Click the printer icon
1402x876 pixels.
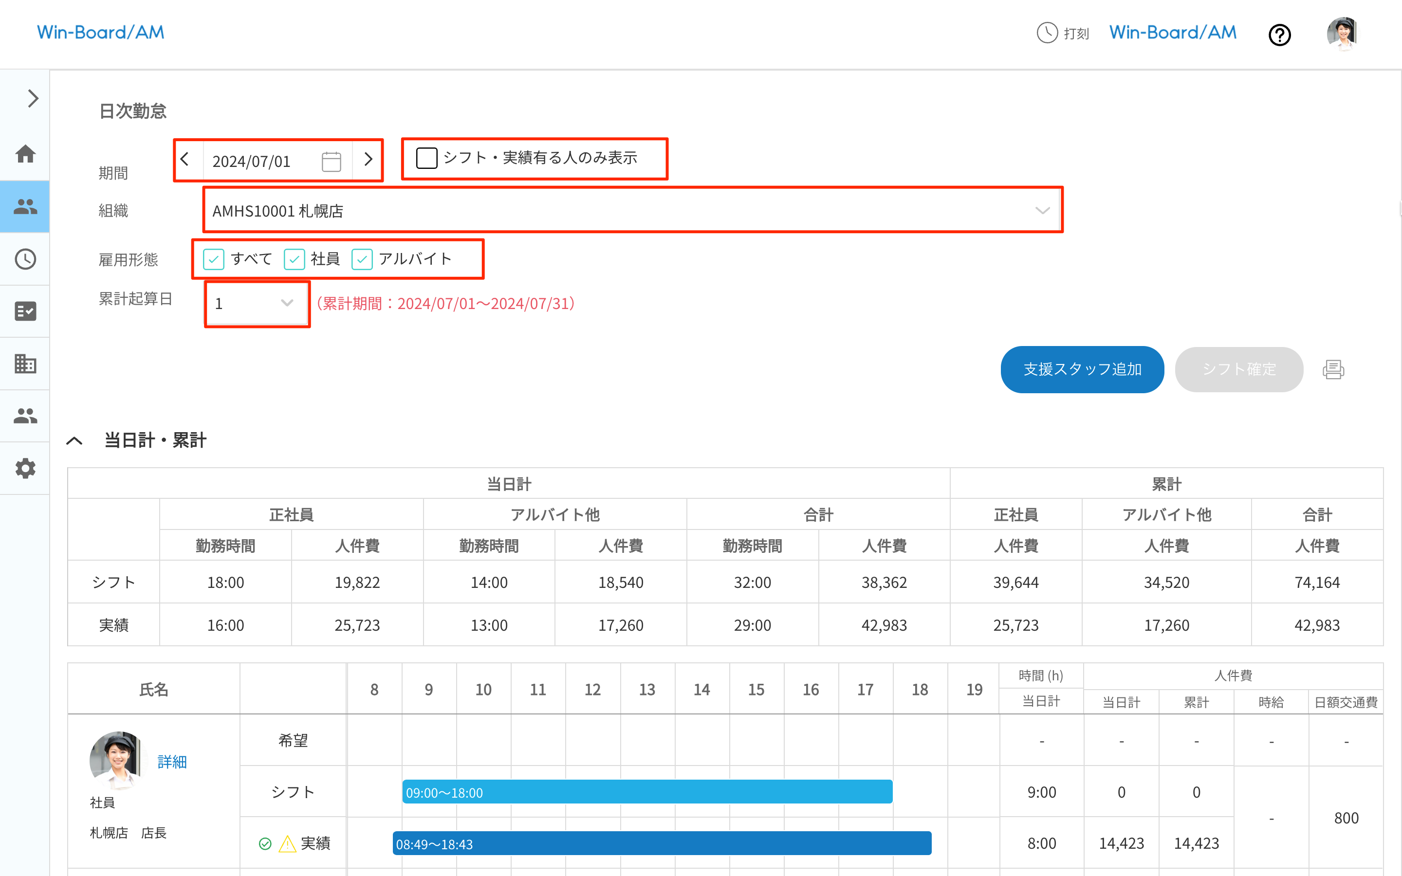1333,370
